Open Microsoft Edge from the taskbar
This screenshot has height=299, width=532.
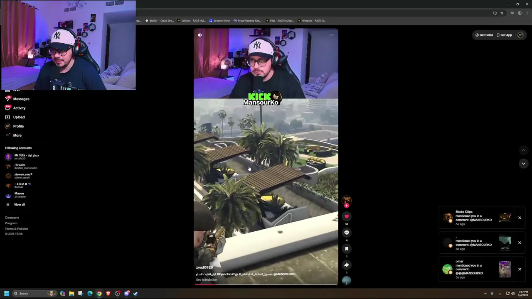pos(90,294)
